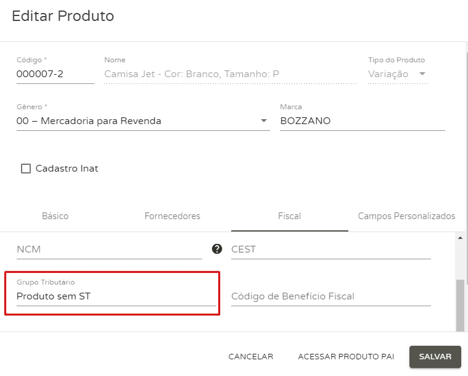This screenshot has width=468, height=376.
Task: Click the SALVAR button
Action: click(x=435, y=356)
